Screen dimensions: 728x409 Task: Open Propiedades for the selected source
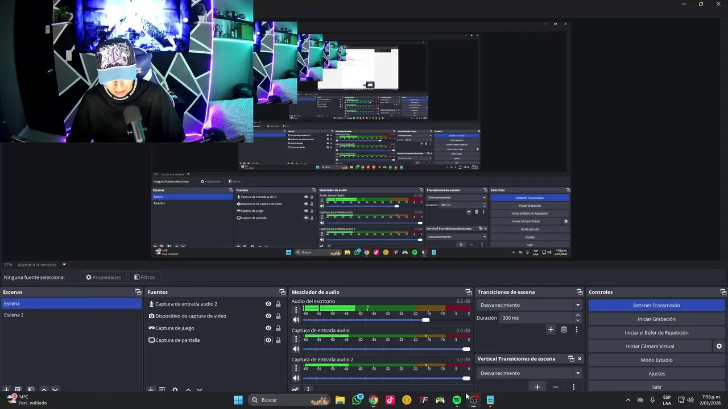tap(104, 277)
